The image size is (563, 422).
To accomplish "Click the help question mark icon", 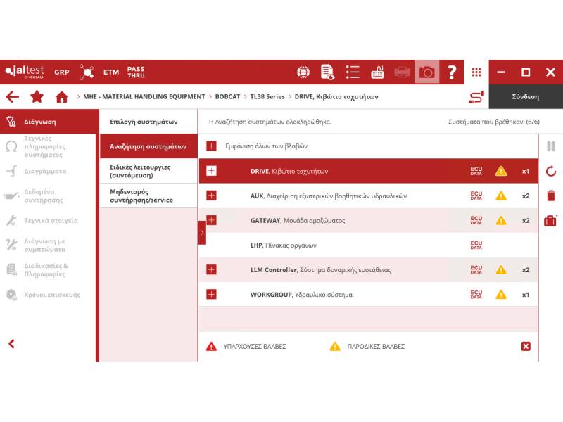I will point(452,72).
